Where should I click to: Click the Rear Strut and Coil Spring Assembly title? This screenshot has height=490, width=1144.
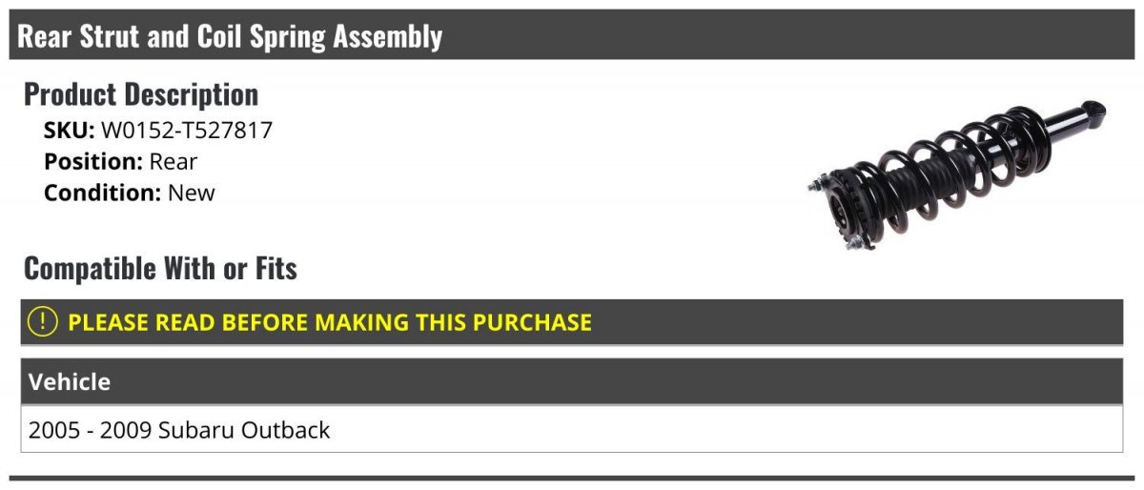(230, 36)
